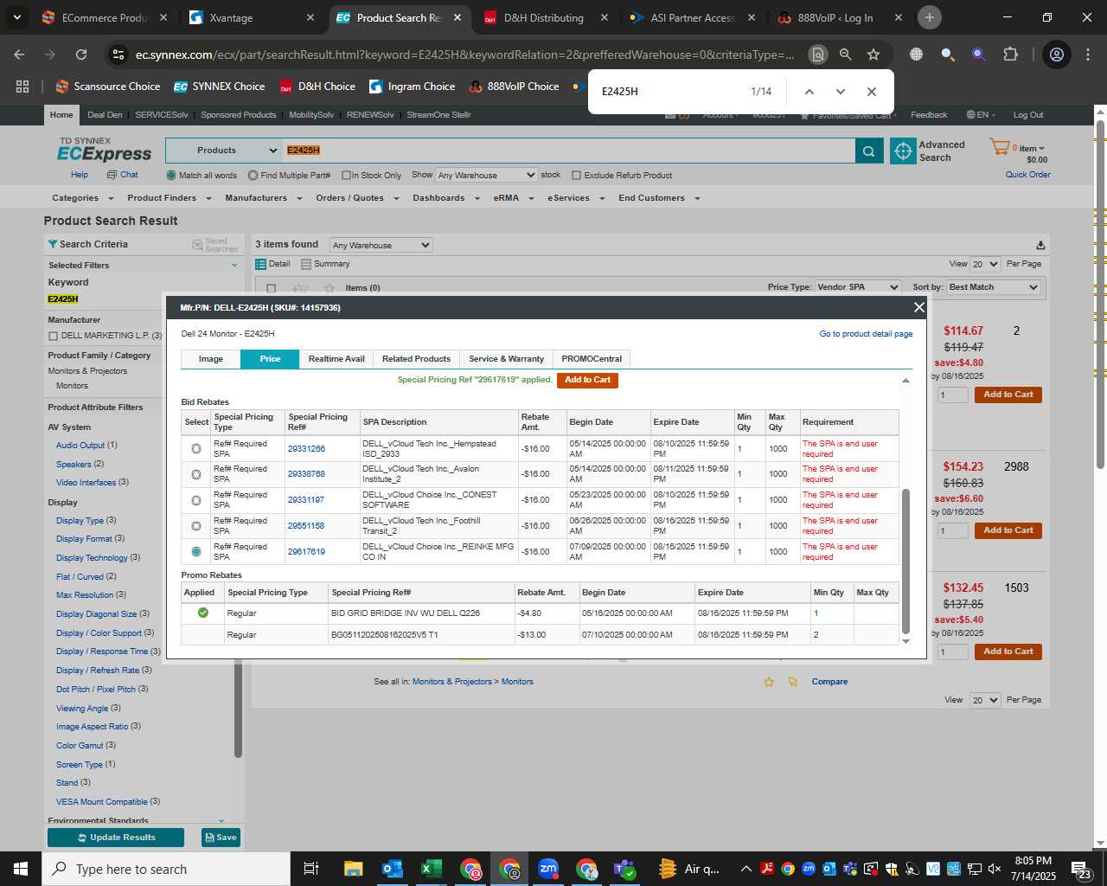Switch to the Related Products tab

click(416, 359)
